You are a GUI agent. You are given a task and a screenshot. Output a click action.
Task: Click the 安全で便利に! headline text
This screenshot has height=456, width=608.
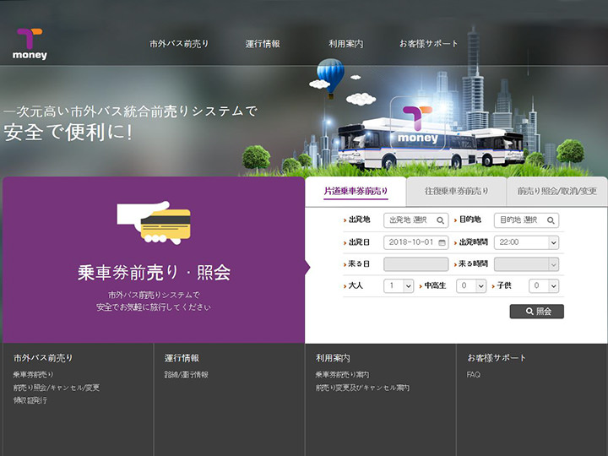tap(68, 133)
